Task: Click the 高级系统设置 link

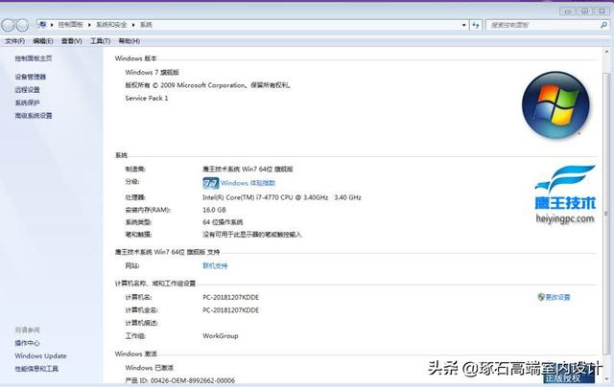Action: point(34,115)
